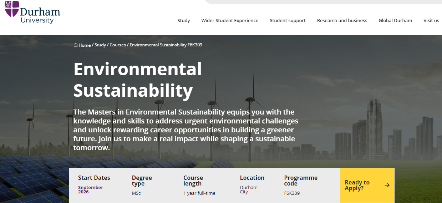
Task: Click the arrow icon beside Ready to Apply
Action: pyautogui.click(x=387, y=185)
